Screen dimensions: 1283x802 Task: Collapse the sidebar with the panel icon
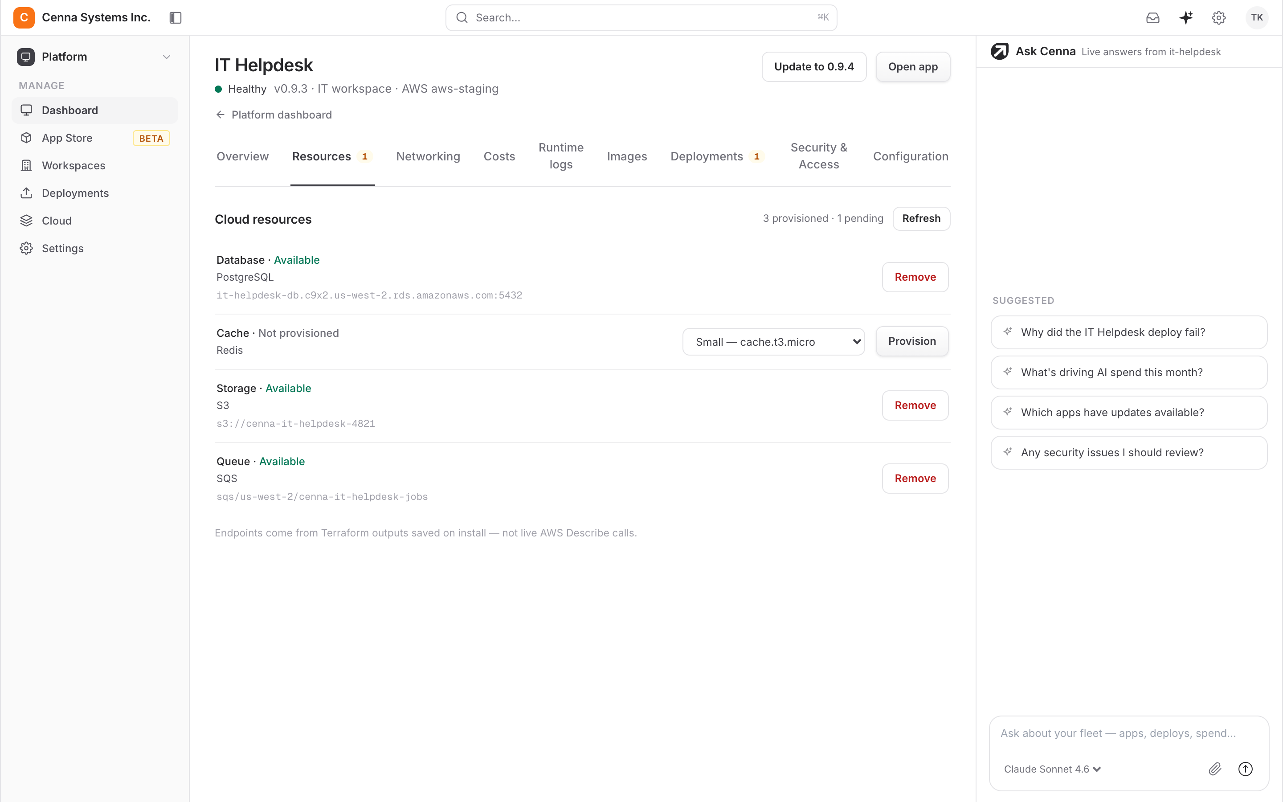(x=176, y=17)
